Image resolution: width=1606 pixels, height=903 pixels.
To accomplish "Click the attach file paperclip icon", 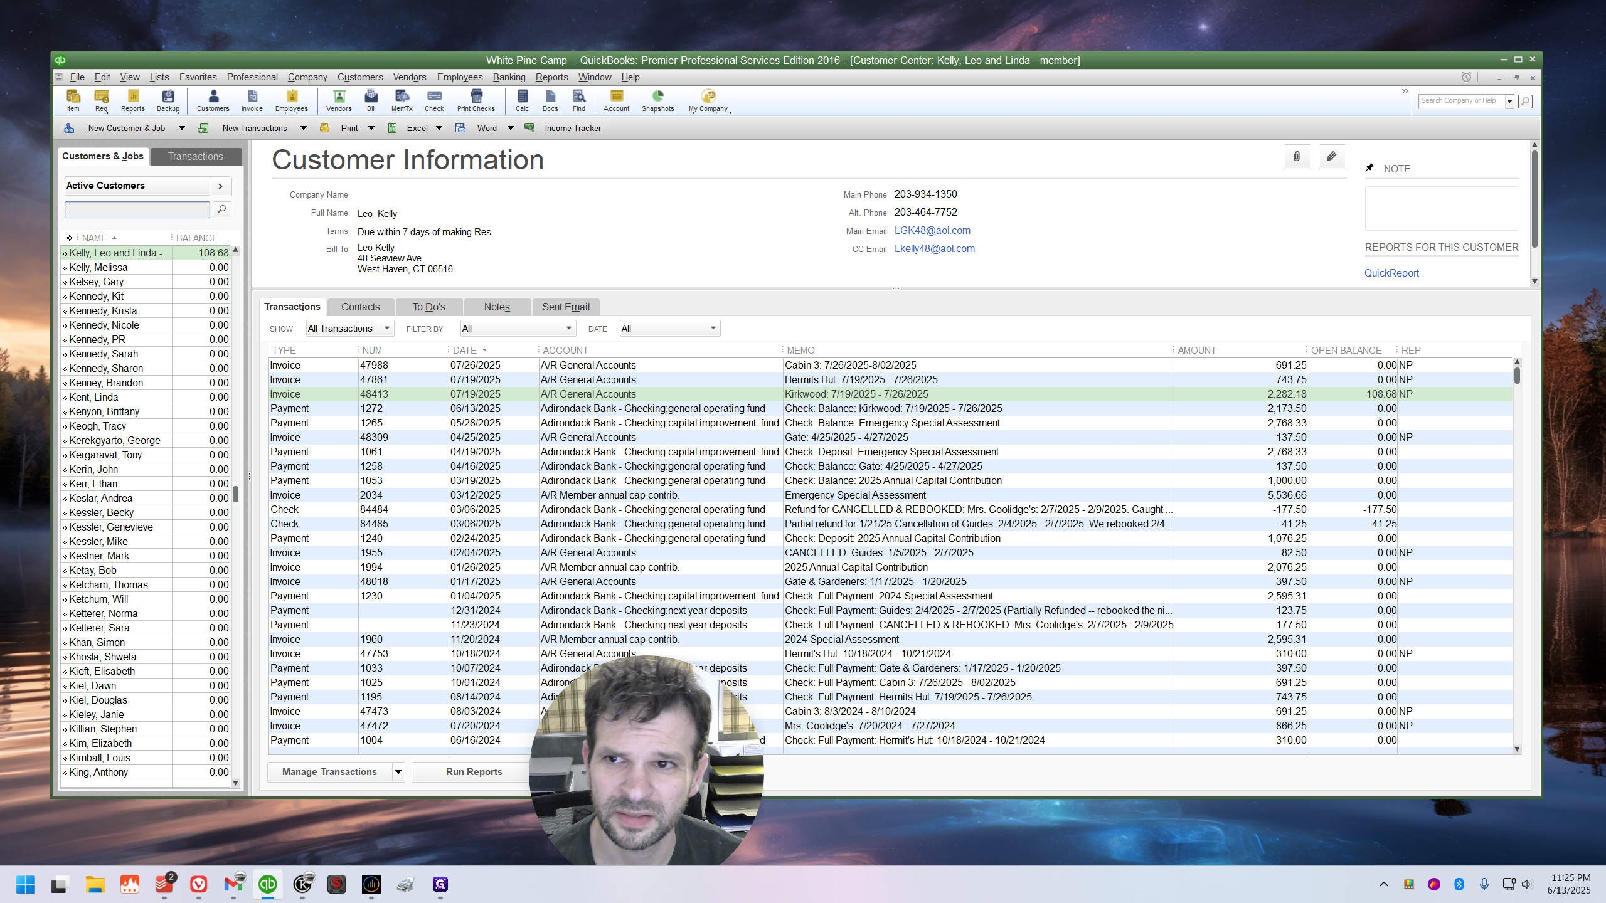I will 1297,156.
